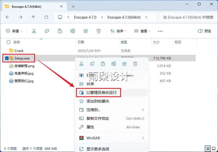Click the Delete icon in the context menu
The image size is (218, 152).
(135, 64)
